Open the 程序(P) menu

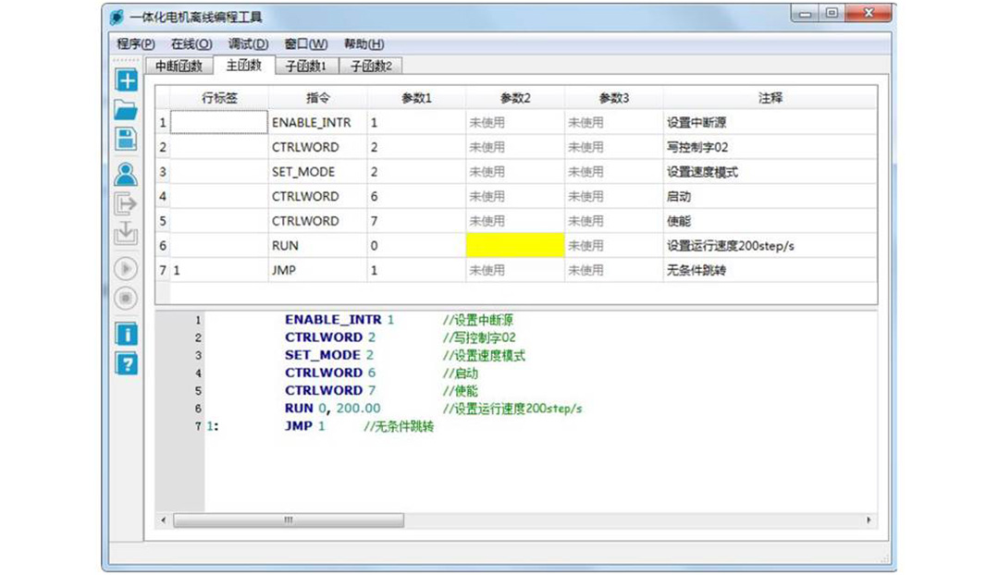click(135, 44)
